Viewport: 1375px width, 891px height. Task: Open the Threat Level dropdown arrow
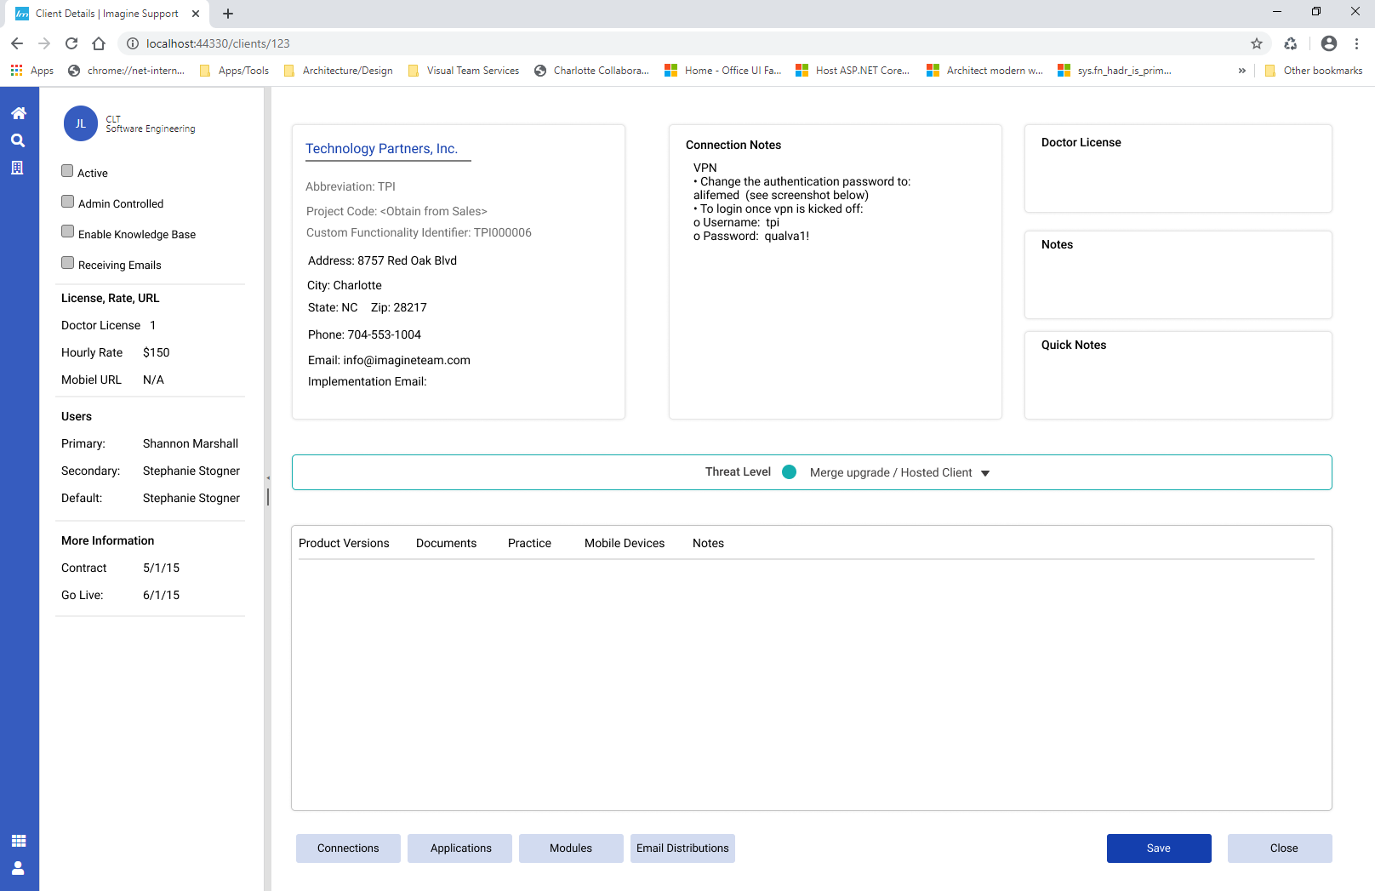coord(985,473)
